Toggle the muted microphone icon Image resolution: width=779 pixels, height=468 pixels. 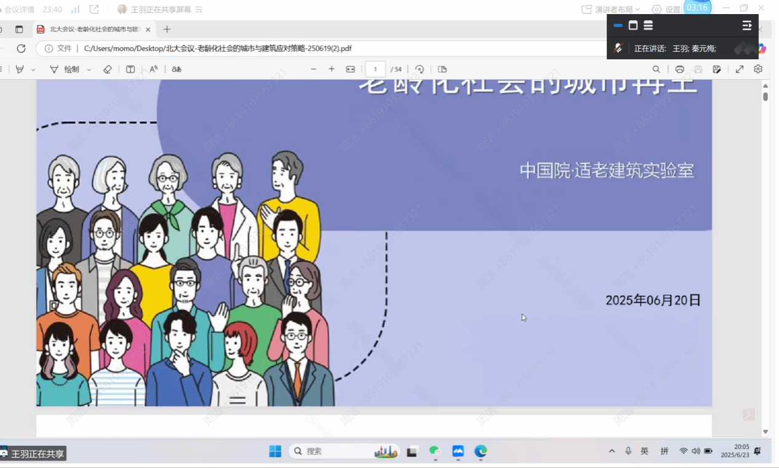(618, 48)
